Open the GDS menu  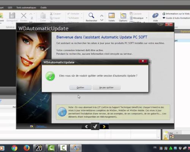click(x=10, y=8)
